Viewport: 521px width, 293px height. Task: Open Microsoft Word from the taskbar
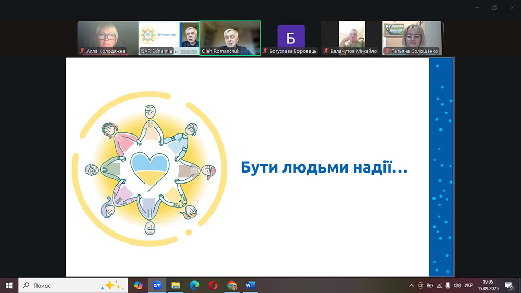coord(251,285)
